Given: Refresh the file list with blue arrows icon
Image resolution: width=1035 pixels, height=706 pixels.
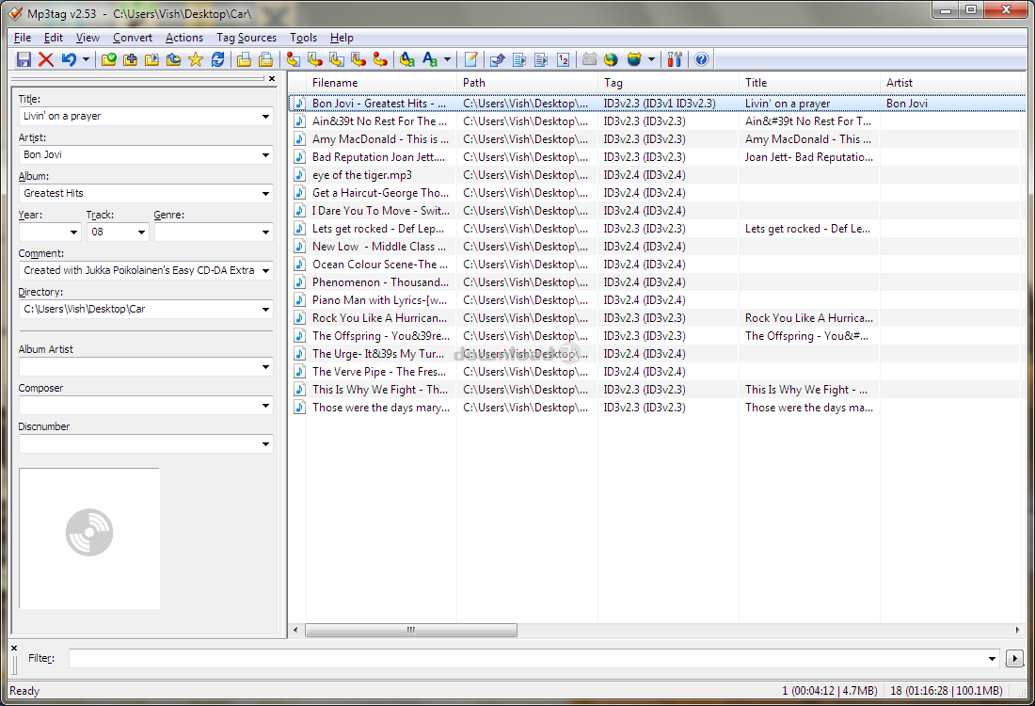Looking at the screenshot, I should tap(217, 59).
